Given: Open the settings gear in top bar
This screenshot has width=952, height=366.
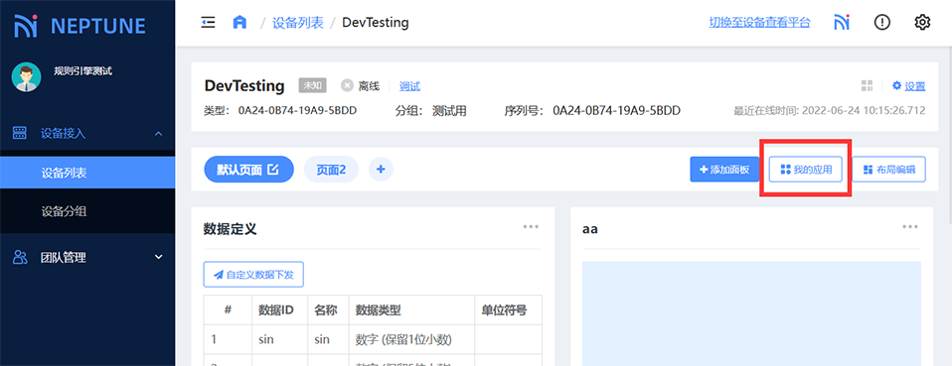Looking at the screenshot, I should pyautogui.click(x=922, y=23).
